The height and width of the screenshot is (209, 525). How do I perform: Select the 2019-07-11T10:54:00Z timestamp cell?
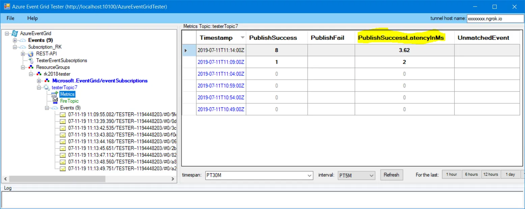pyautogui.click(x=221, y=98)
